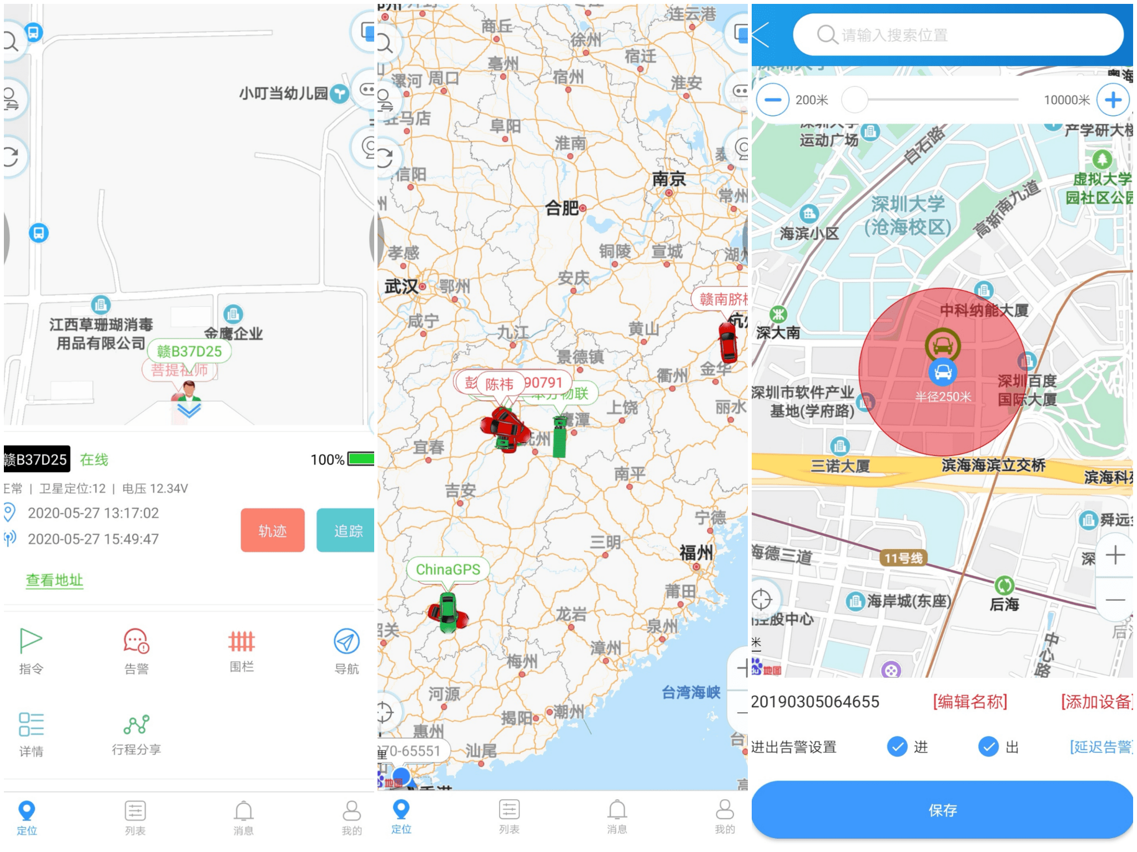Collapse device panel with double chevron
This screenshot has height=852, width=1137.
point(189,410)
